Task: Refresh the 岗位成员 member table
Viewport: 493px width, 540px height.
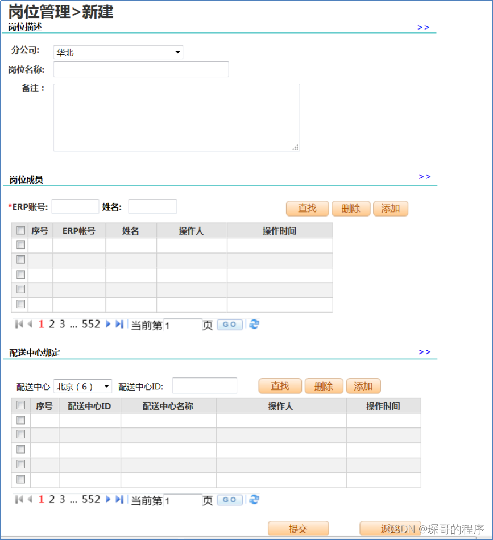Action: click(x=254, y=324)
